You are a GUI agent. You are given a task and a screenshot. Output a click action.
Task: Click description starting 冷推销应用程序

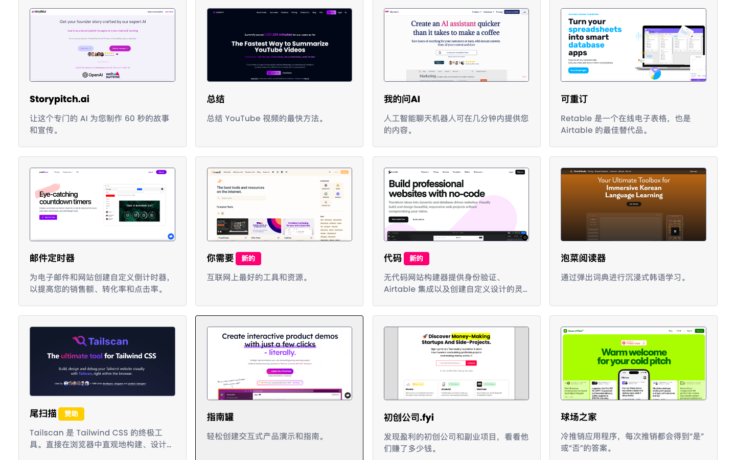(x=633, y=442)
